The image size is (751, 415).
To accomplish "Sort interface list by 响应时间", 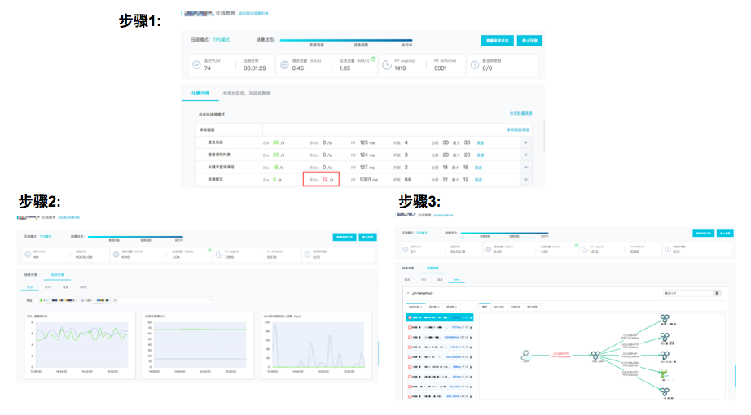I will pos(415,306).
